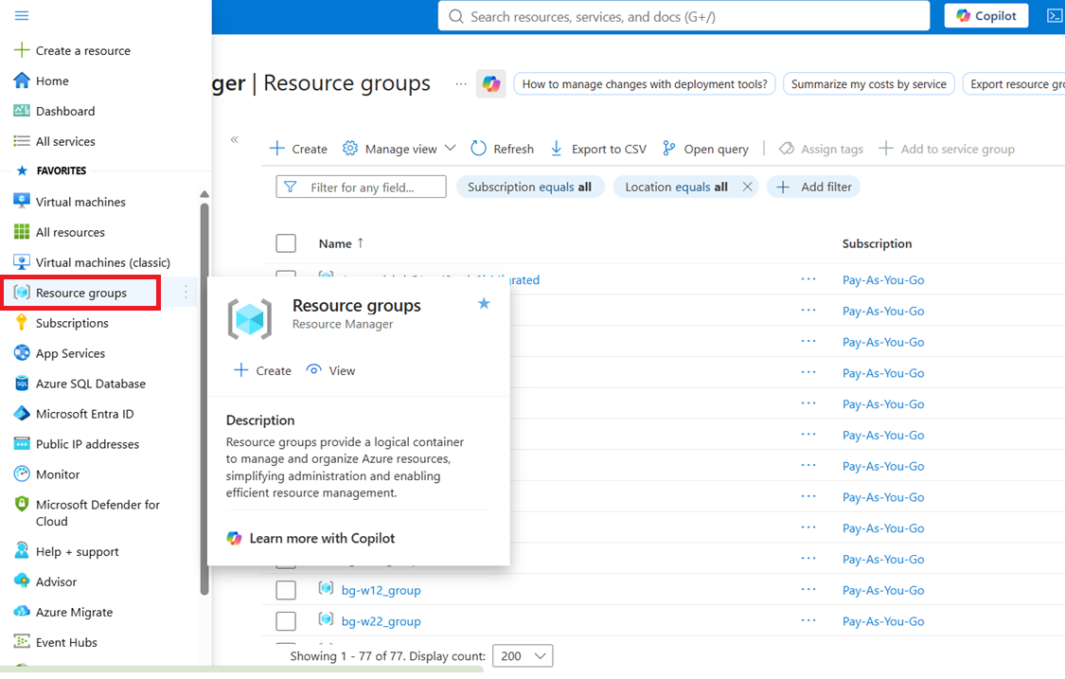Click the Azure Migrate cloud icon
This screenshot has height=679, width=1065.
click(x=22, y=612)
